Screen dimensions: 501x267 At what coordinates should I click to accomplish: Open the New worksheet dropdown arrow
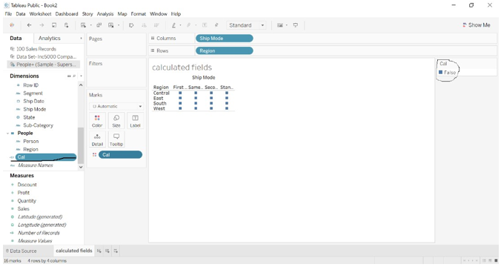pyautogui.click(x=90, y=25)
